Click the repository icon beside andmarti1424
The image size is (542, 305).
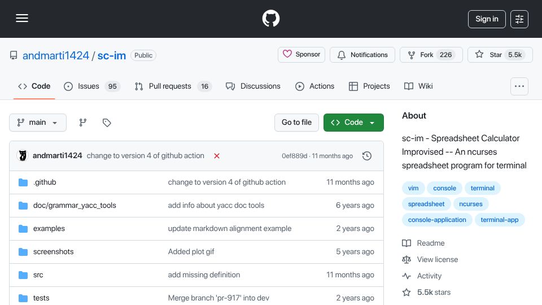coord(14,55)
